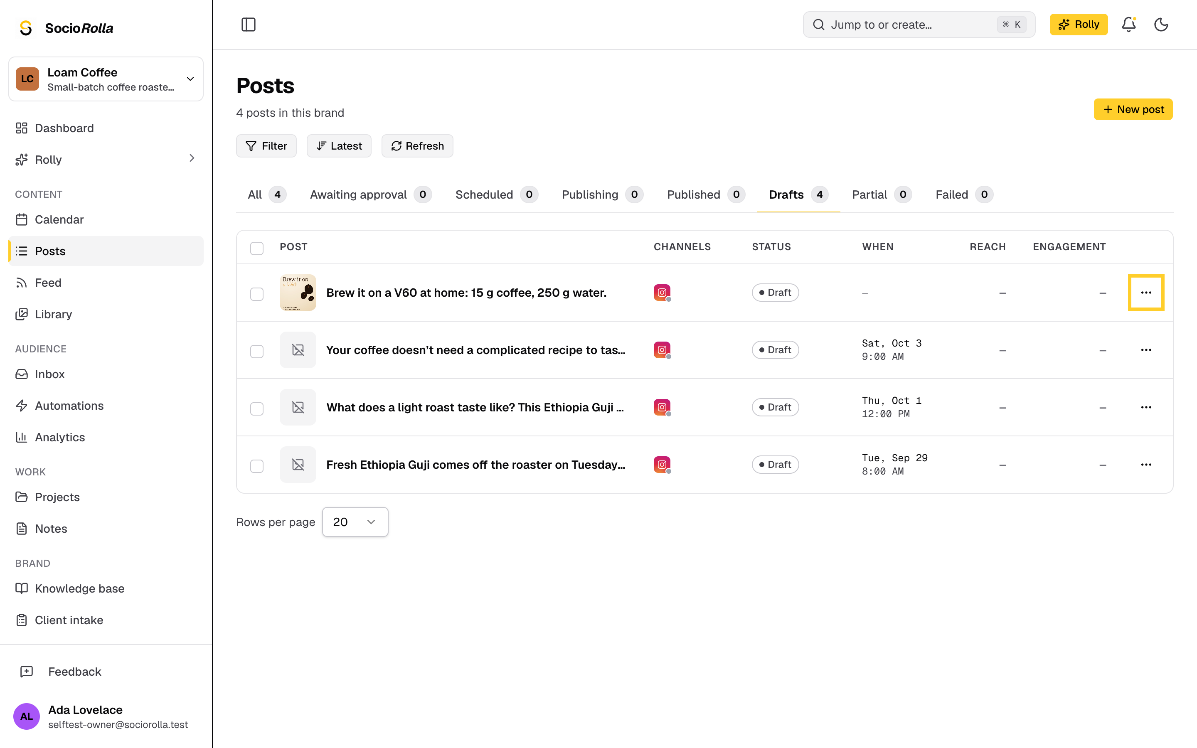Image resolution: width=1197 pixels, height=748 pixels.
Task: Open Analytics in sidebar
Action: tap(106, 437)
